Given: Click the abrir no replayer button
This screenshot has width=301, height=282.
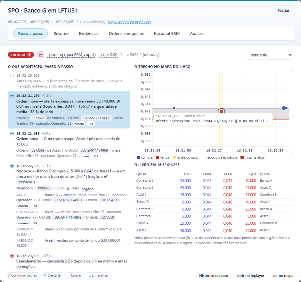Looking at the screenshot, I should pyautogui.click(x=250, y=276).
